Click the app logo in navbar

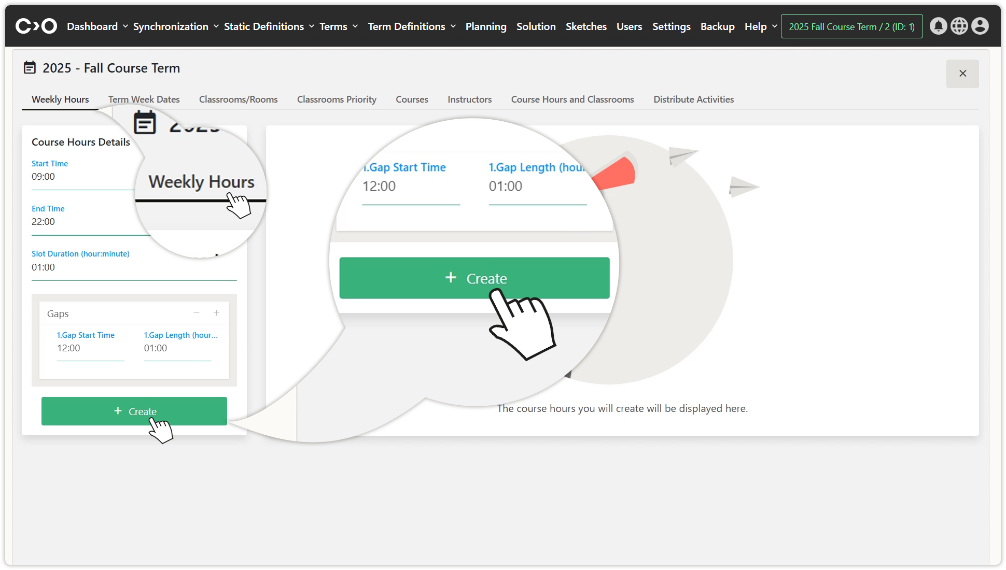tap(36, 26)
